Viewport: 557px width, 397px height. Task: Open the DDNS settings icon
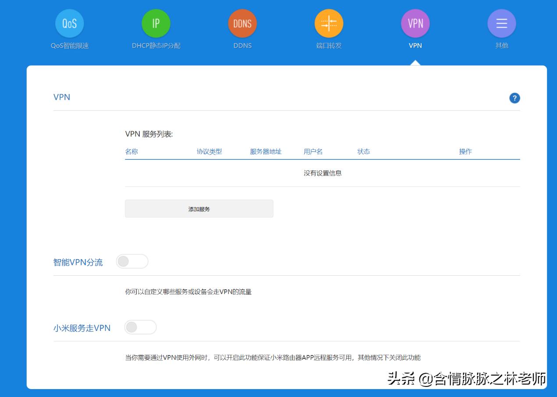coord(242,23)
